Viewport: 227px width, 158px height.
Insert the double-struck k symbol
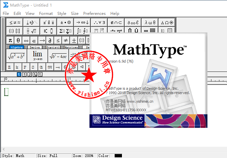coord(18,67)
